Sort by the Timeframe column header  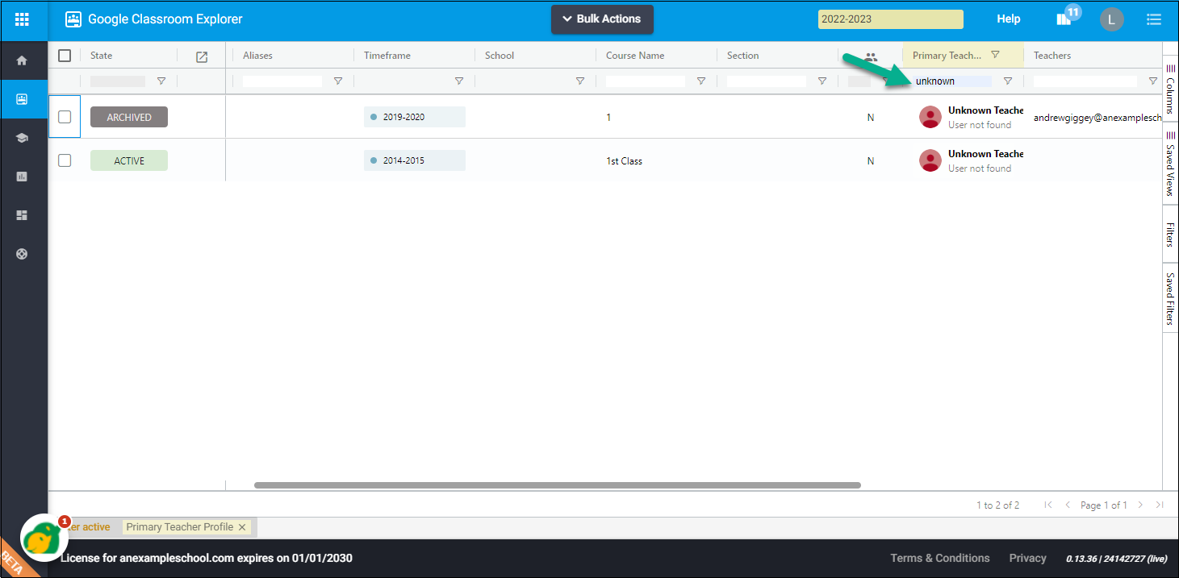[387, 56]
